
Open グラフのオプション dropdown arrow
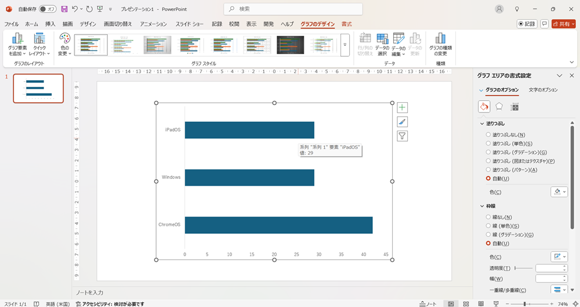point(481,90)
